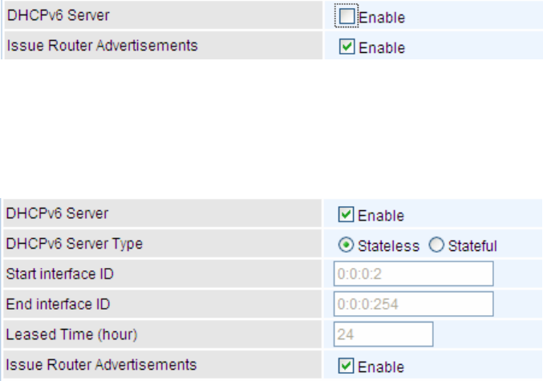Click the 'Leased Time (hour)' label

point(71,335)
